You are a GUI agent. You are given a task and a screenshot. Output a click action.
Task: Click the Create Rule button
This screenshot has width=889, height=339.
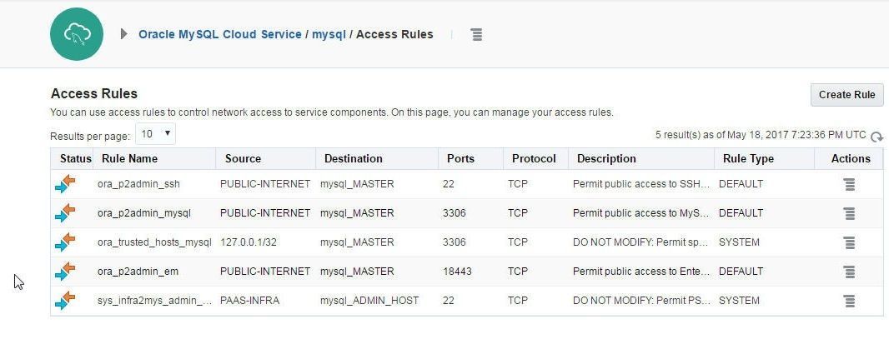click(847, 94)
